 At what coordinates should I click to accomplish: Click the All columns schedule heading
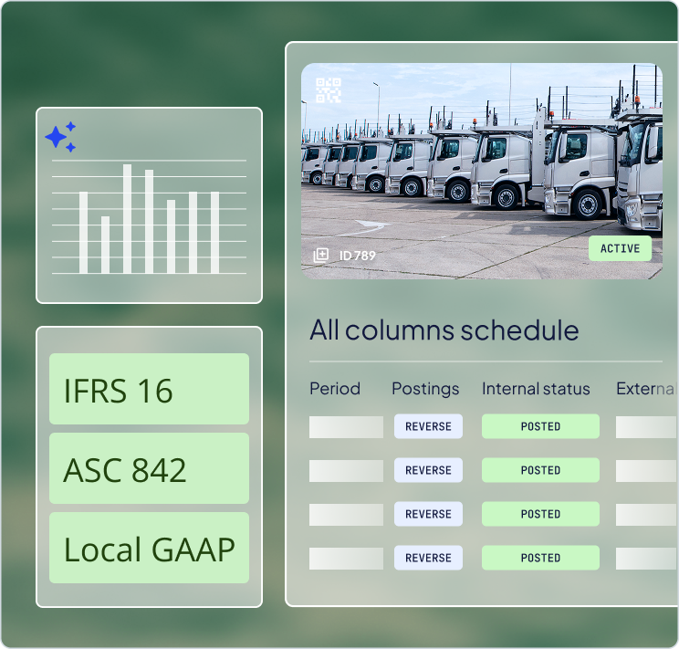click(444, 330)
